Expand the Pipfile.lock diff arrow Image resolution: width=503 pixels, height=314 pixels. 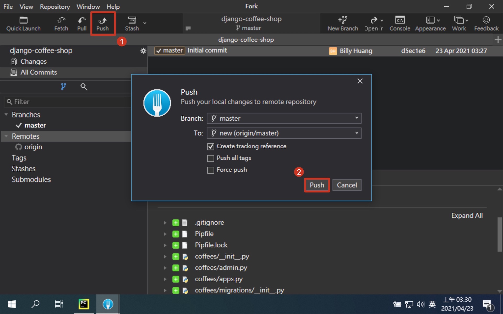point(165,245)
